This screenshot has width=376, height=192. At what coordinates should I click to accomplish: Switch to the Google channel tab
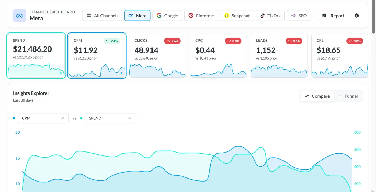167,16
